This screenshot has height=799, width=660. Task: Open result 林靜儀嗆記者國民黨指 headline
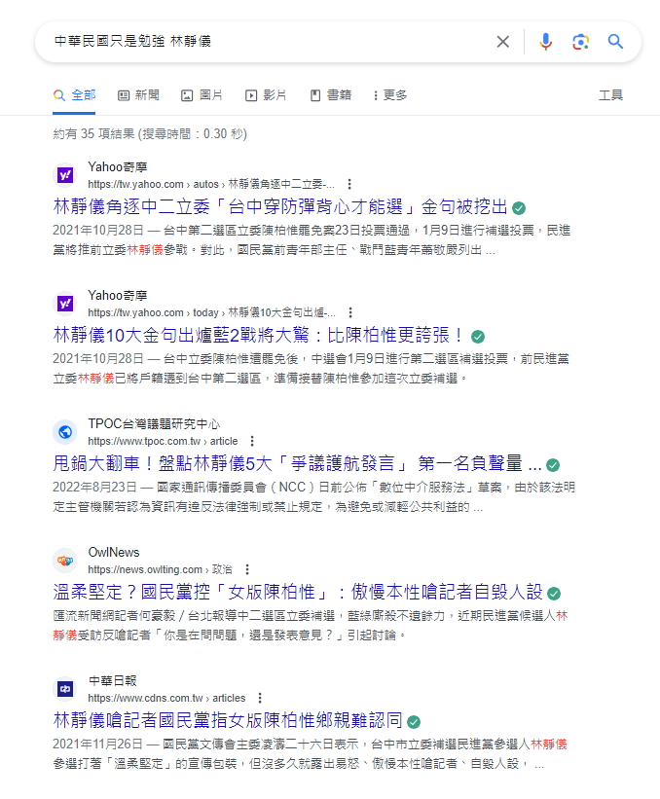pyautogui.click(x=228, y=720)
